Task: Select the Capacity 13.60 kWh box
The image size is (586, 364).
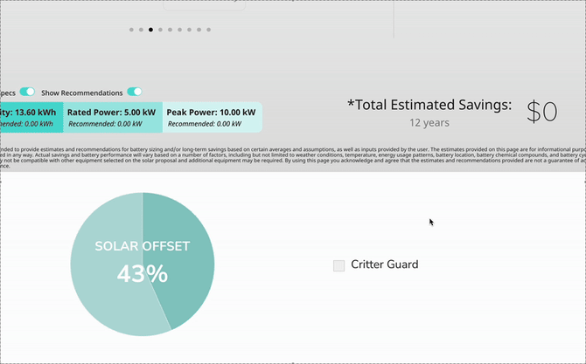Action: (31, 117)
